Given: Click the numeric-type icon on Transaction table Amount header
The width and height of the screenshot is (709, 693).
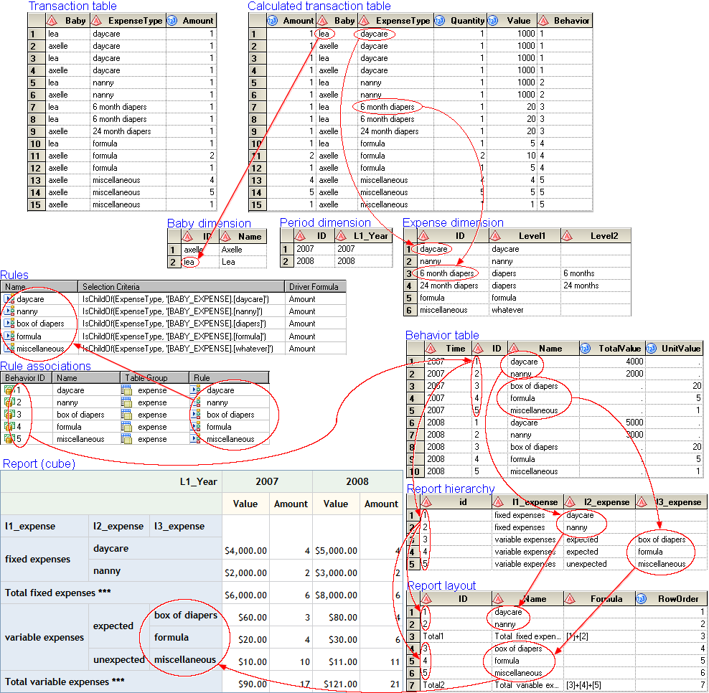Looking at the screenshot, I should [172, 21].
